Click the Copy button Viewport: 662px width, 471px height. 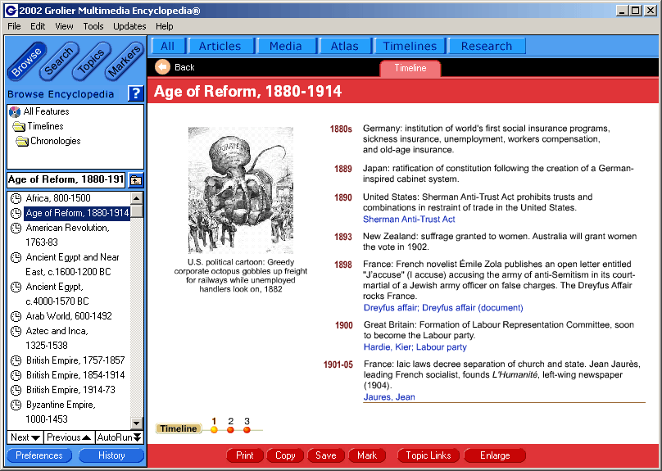[285, 455]
